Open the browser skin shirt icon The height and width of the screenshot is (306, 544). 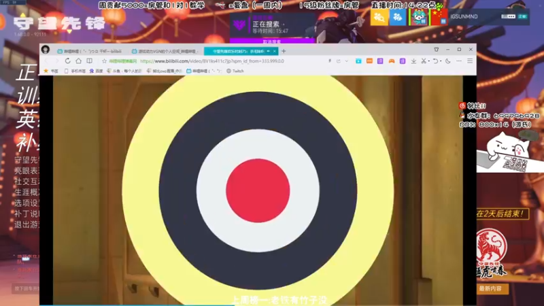click(437, 50)
